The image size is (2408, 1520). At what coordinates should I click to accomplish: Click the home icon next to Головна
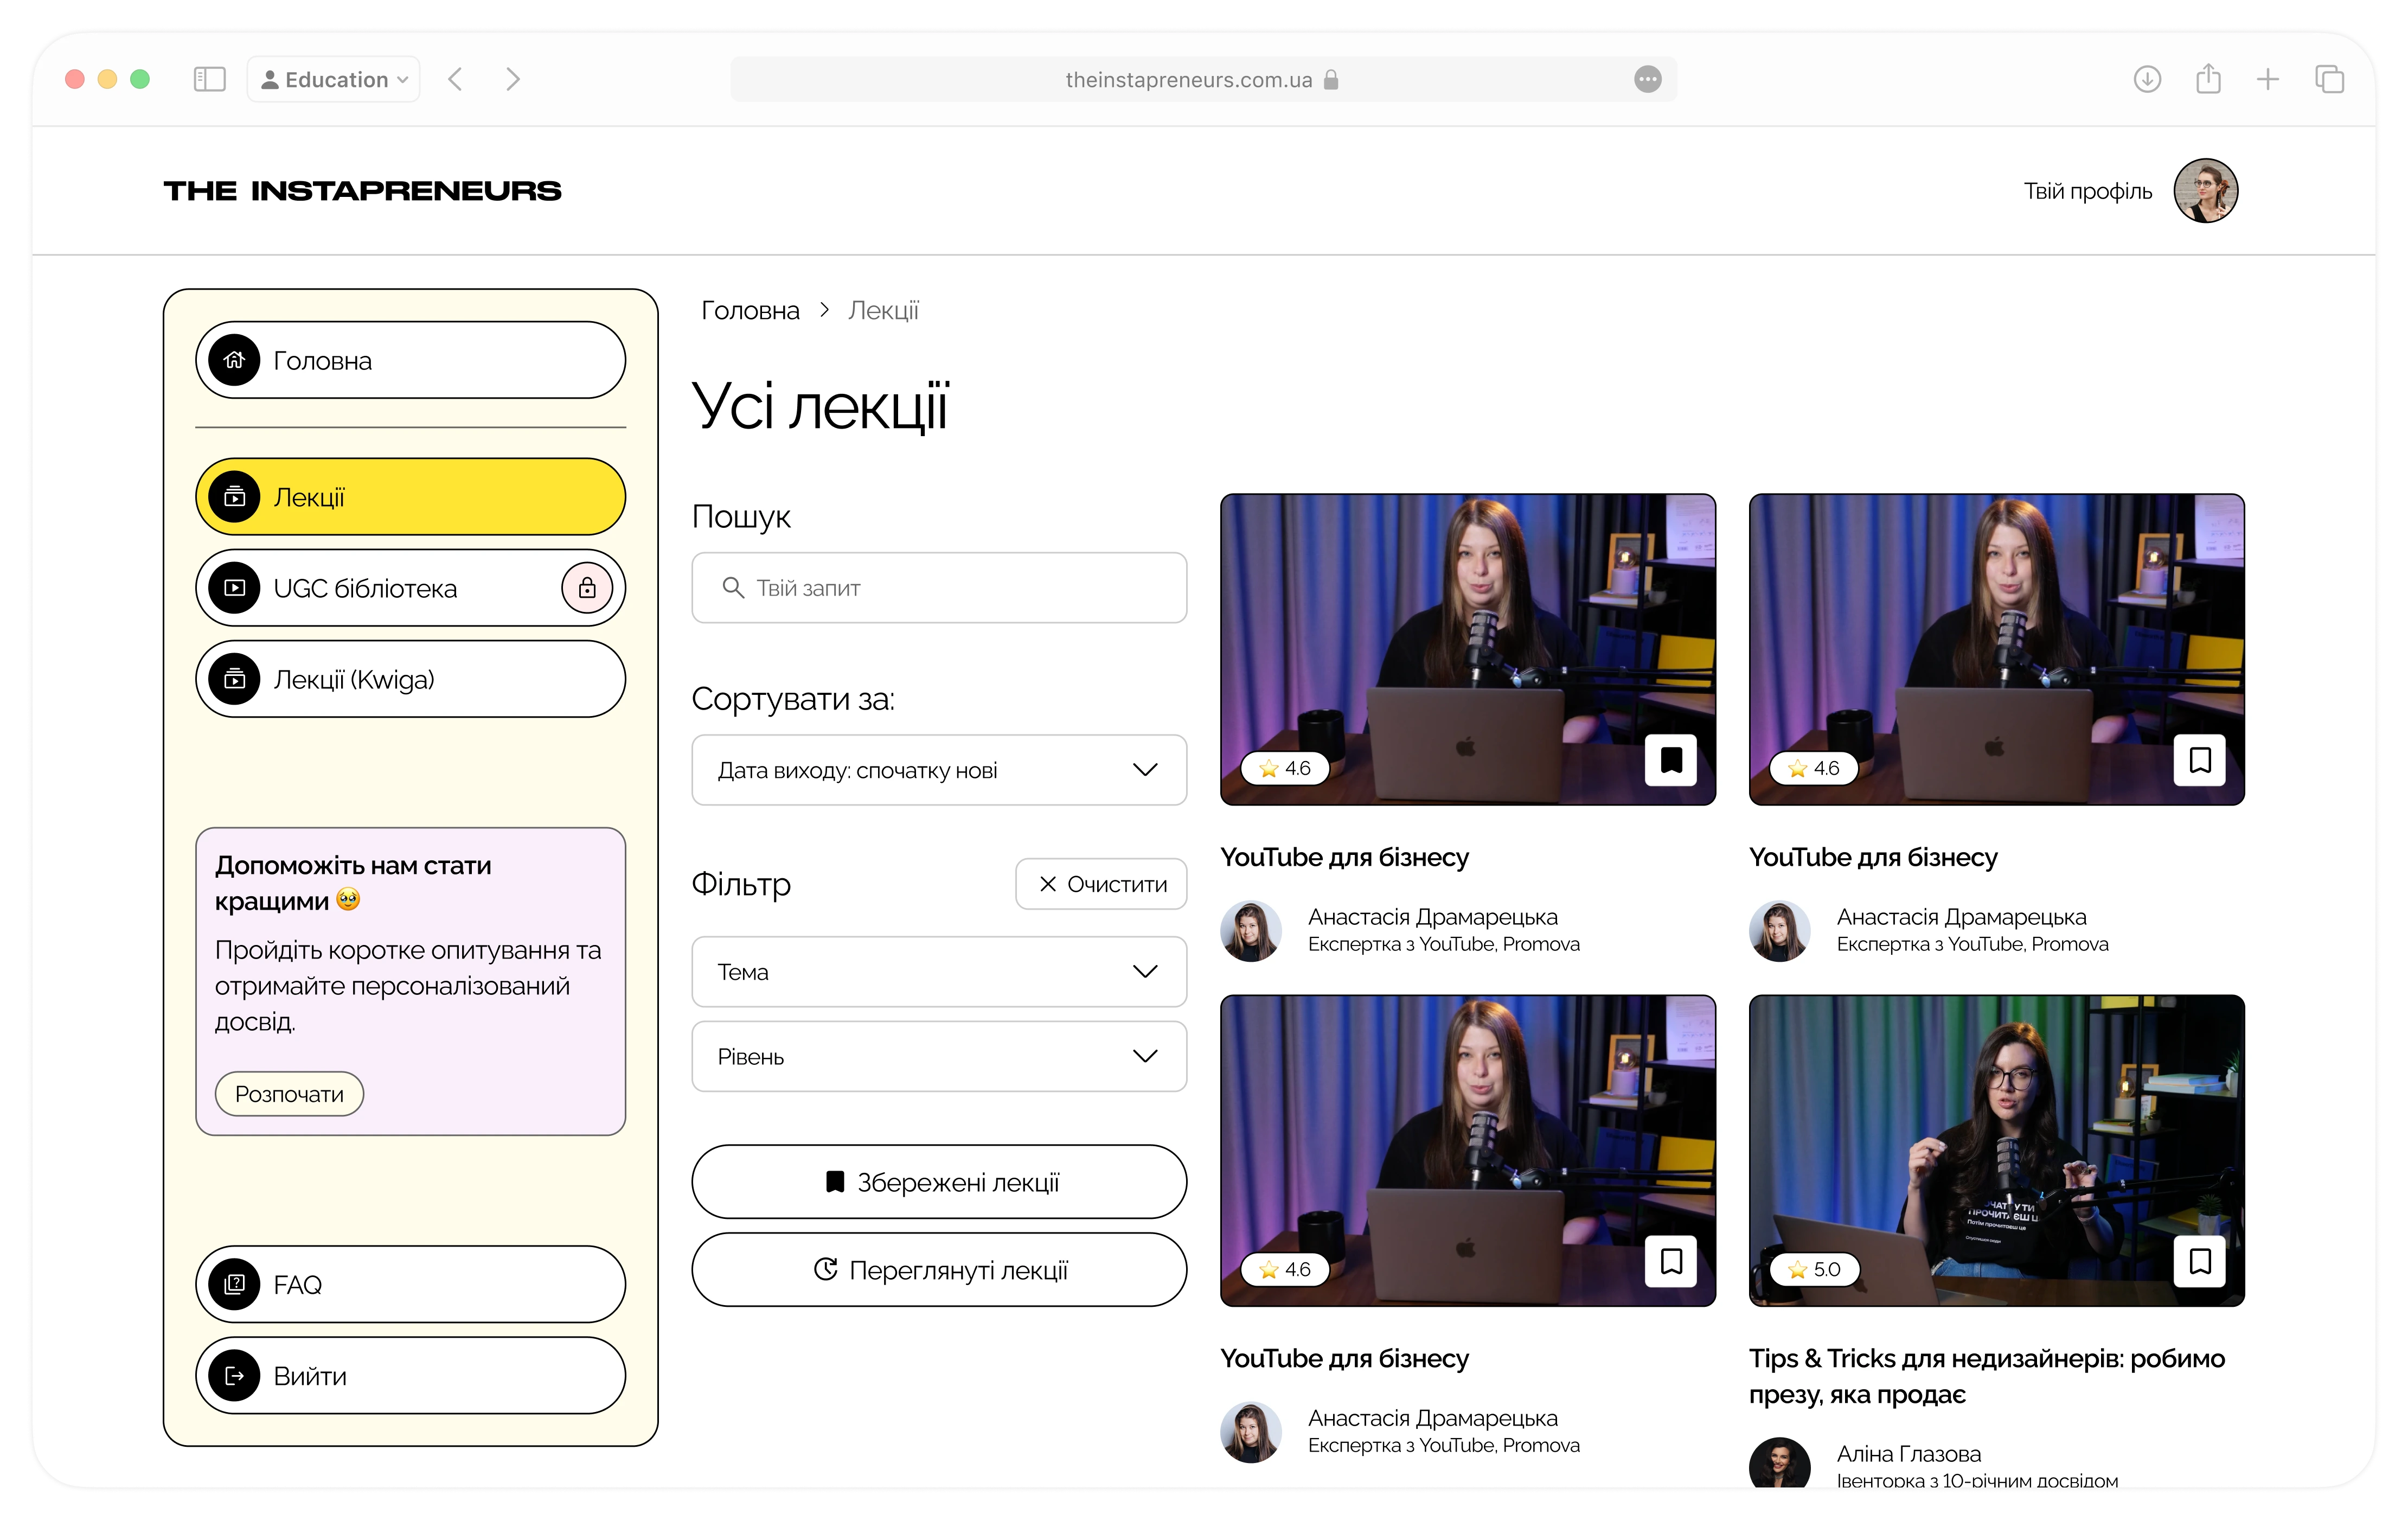[x=234, y=360]
